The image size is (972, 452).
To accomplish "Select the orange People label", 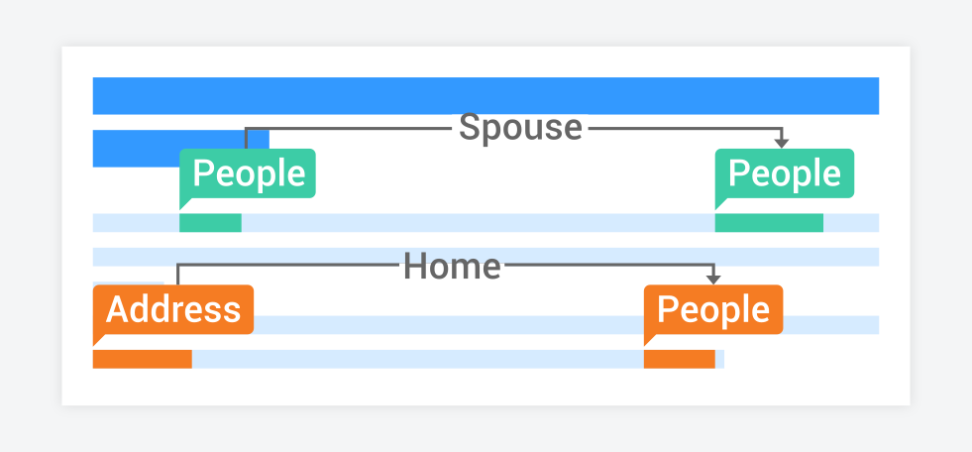I will click(712, 309).
